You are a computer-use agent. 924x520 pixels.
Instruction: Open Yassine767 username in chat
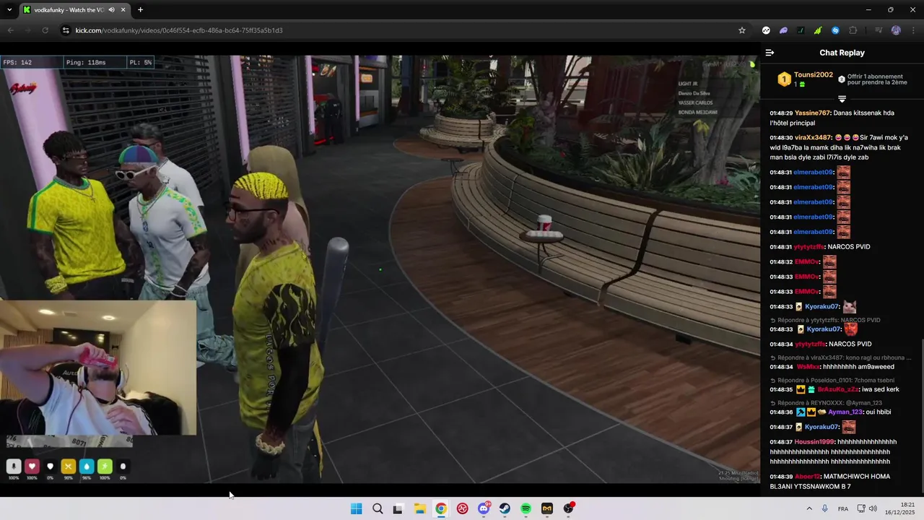[x=812, y=113]
